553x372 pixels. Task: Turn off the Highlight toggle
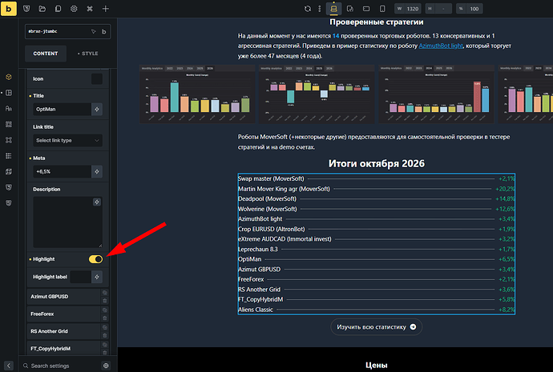tap(95, 259)
